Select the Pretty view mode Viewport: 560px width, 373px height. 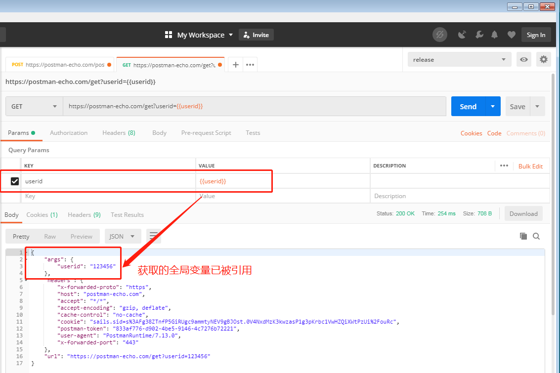[x=21, y=236]
